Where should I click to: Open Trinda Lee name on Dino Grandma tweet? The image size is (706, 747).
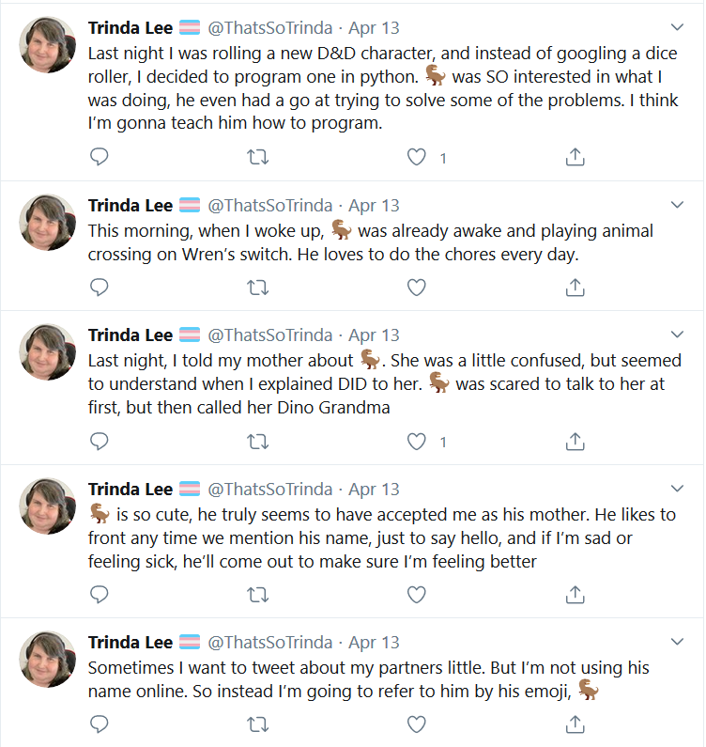(x=130, y=335)
